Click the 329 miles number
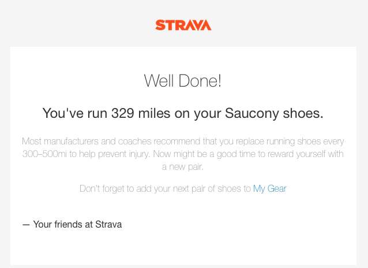368x268 pixels. 122,113
